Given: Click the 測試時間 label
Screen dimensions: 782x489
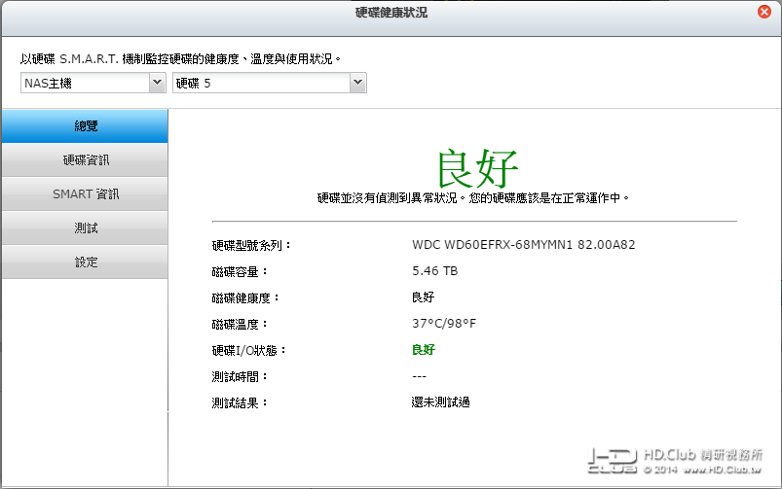Looking at the screenshot, I should (240, 377).
